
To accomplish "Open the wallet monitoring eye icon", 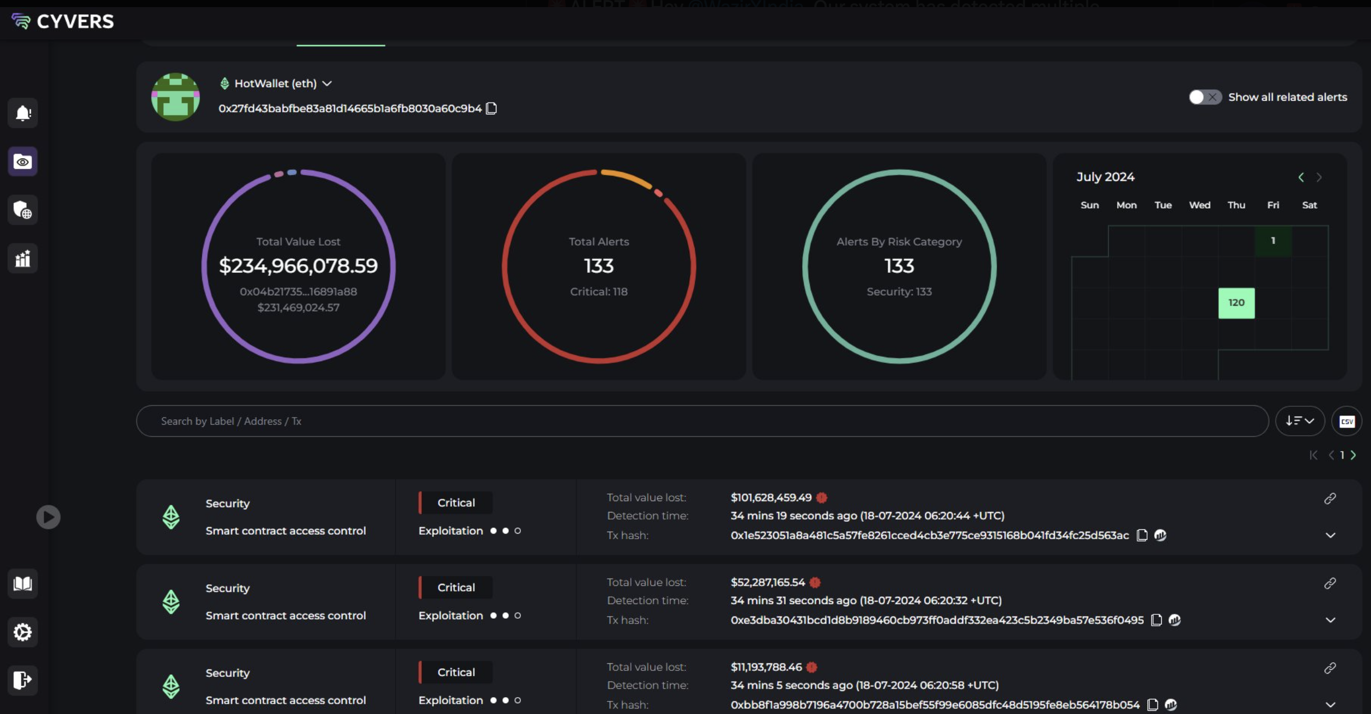I will (22, 162).
